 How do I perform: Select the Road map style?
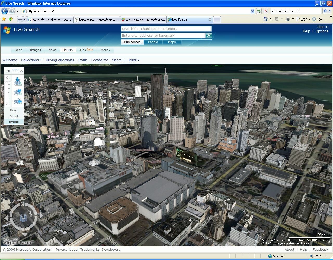point(14,110)
